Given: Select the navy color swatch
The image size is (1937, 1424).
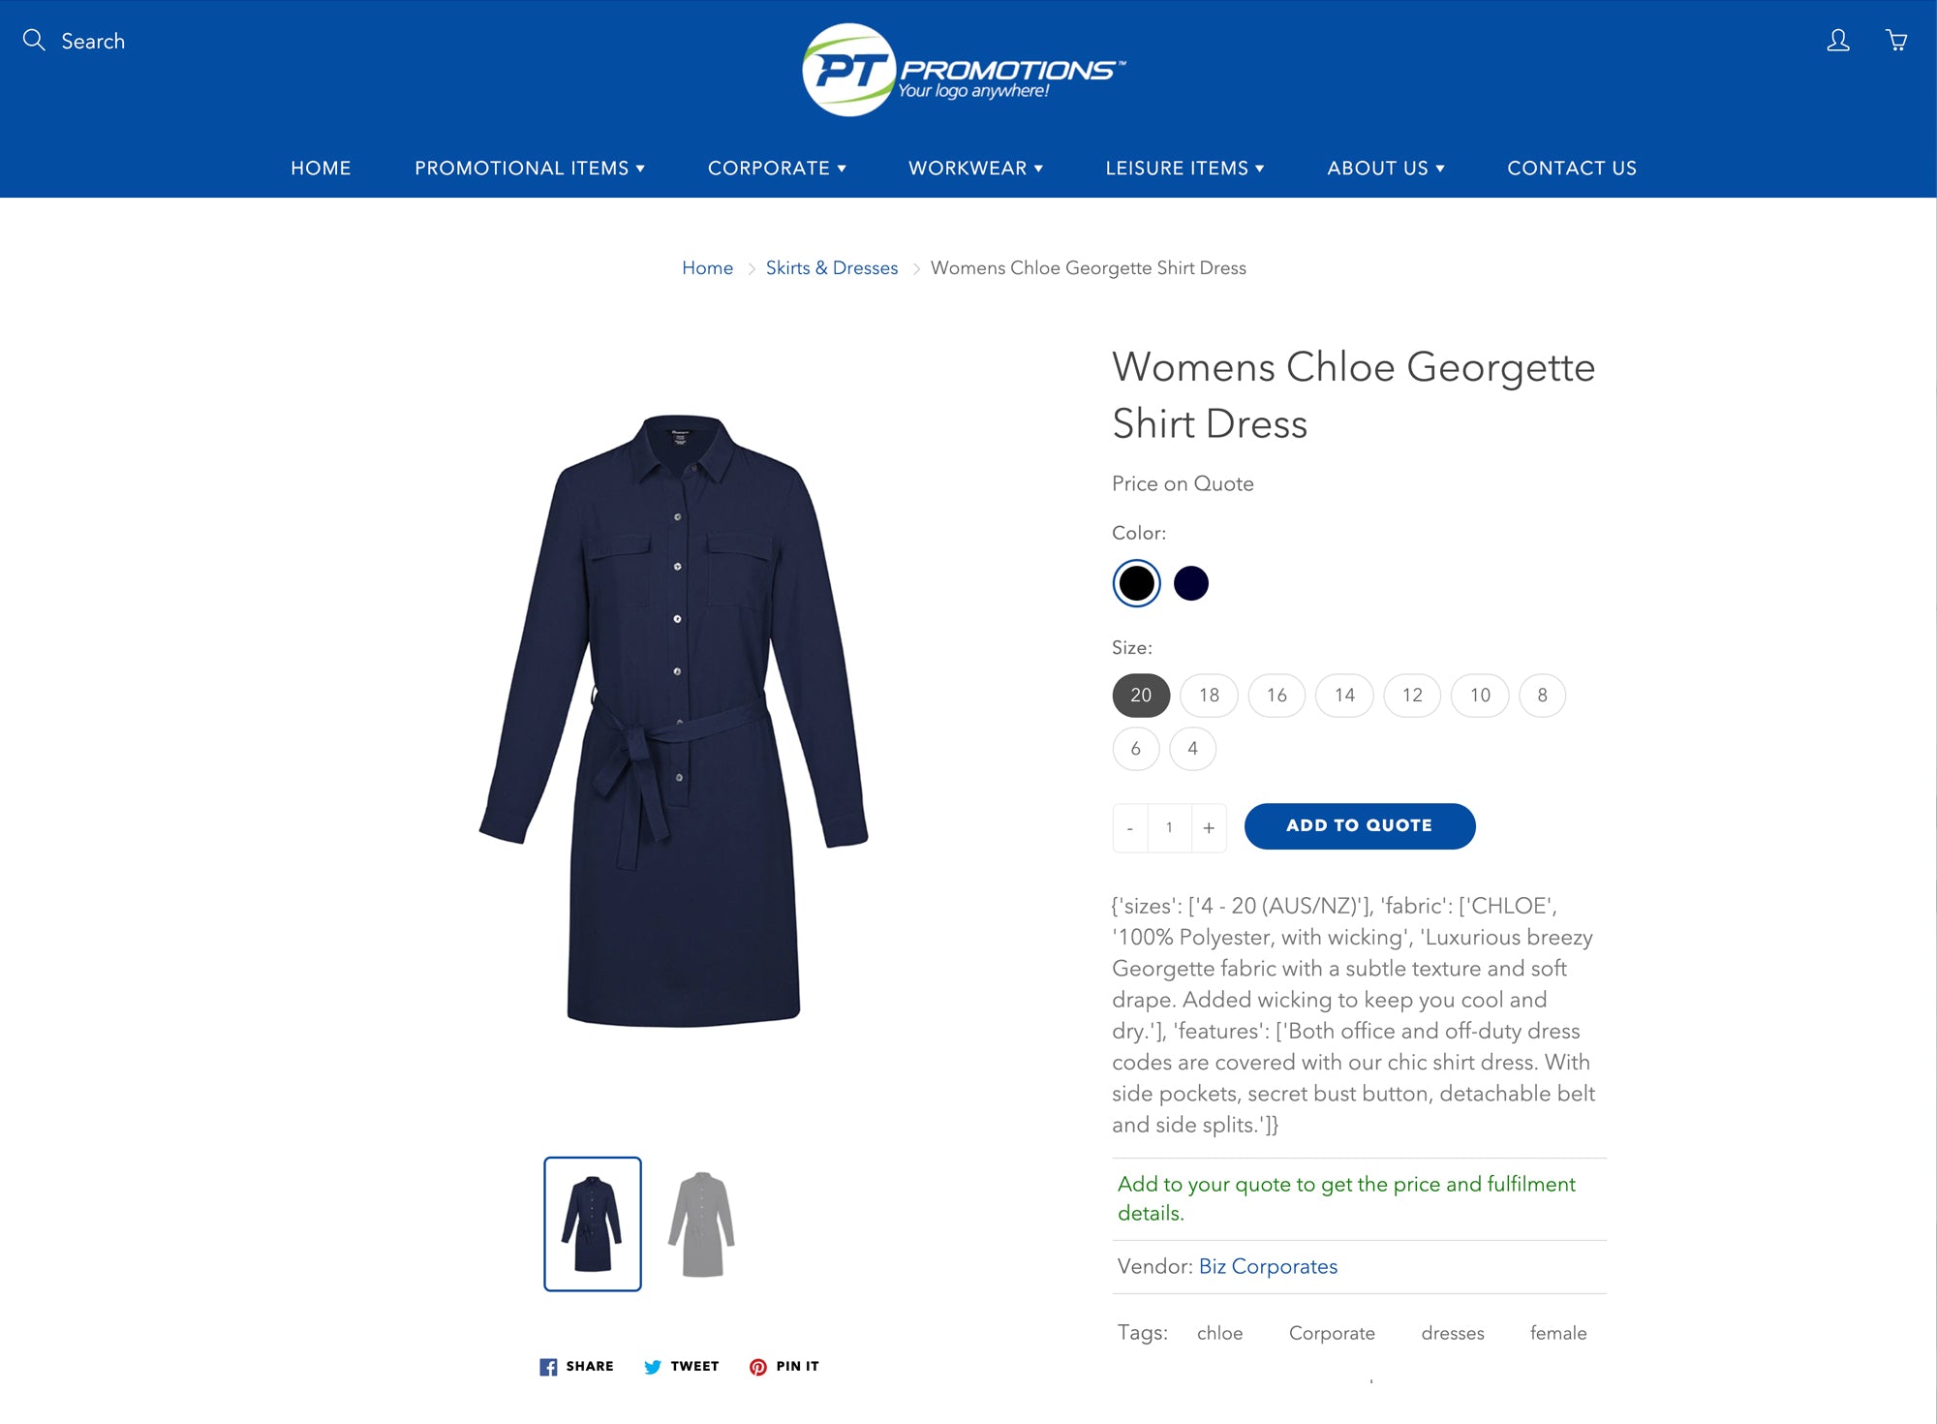Looking at the screenshot, I should coord(1191,583).
